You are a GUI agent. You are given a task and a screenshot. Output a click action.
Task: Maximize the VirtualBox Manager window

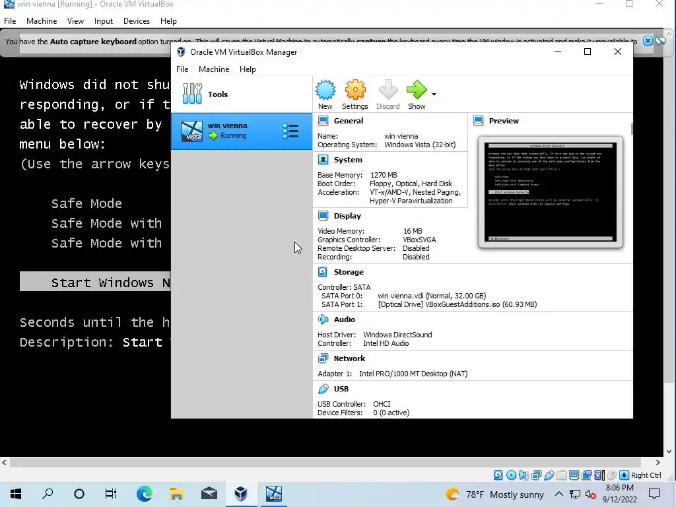point(587,51)
